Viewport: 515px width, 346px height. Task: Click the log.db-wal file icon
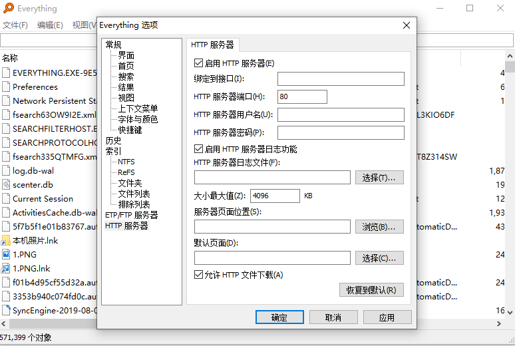point(6,170)
